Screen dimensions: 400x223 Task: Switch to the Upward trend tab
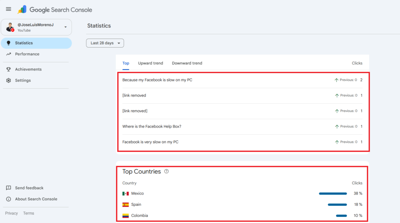[150, 63]
